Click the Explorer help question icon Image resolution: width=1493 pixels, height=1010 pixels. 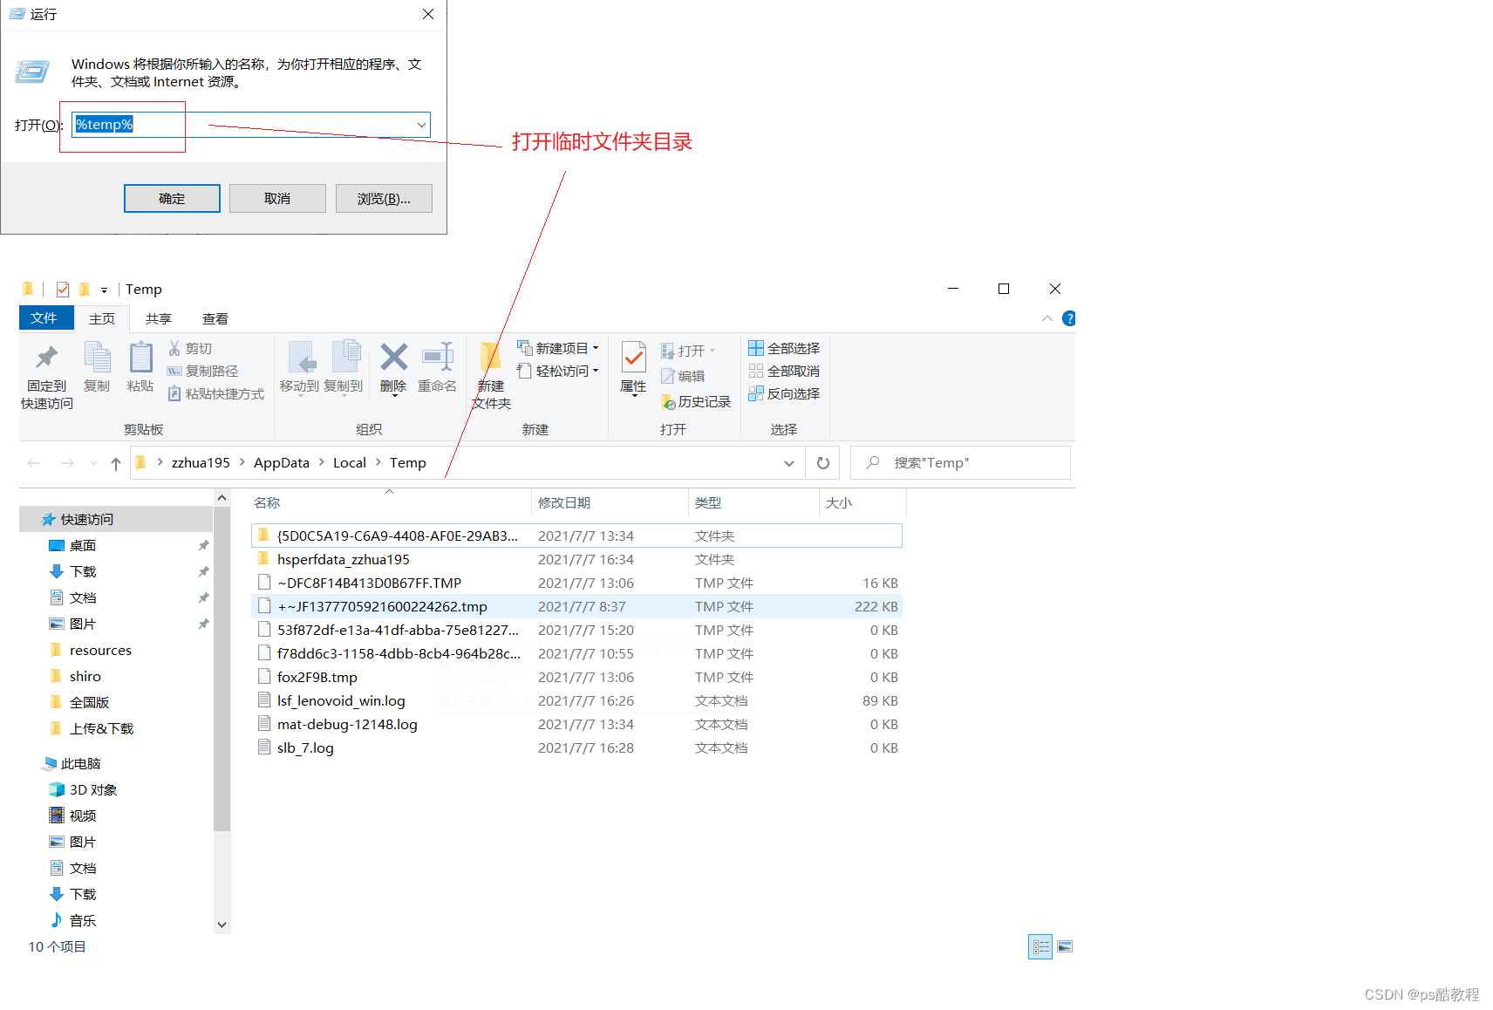pyautogui.click(x=1068, y=318)
